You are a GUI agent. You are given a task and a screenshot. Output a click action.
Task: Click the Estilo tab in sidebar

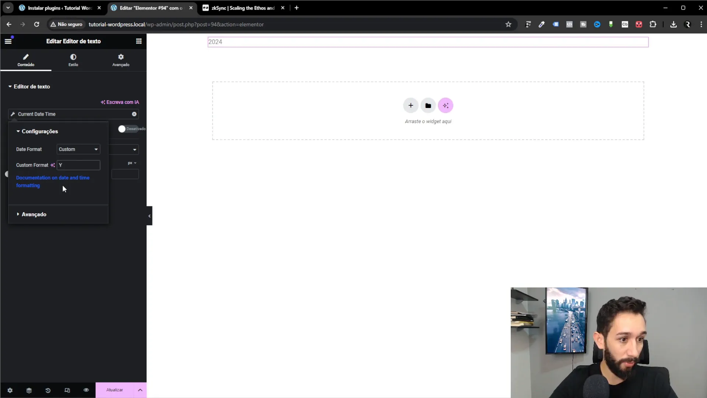coord(73,60)
